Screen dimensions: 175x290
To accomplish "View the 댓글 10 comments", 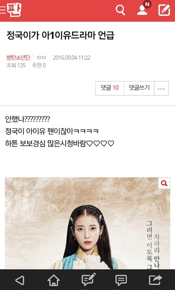I will point(110,88).
